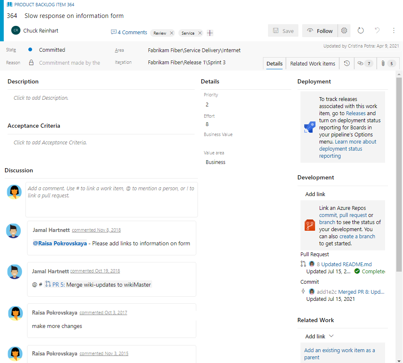This screenshot has height=363, width=403.
Task: Open the branch link in Development
Action: click(x=327, y=222)
